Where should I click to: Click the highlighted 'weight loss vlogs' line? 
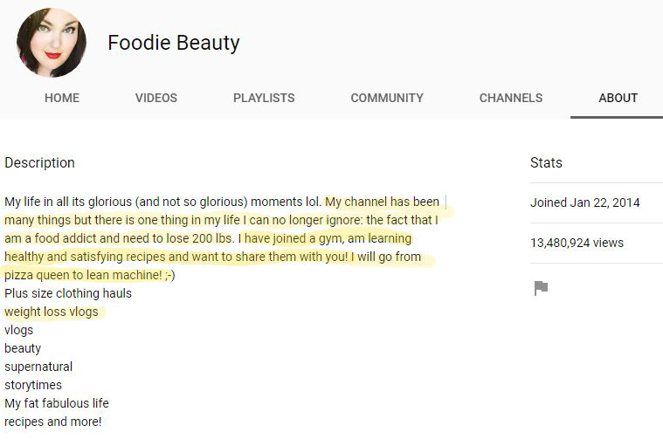click(x=52, y=312)
